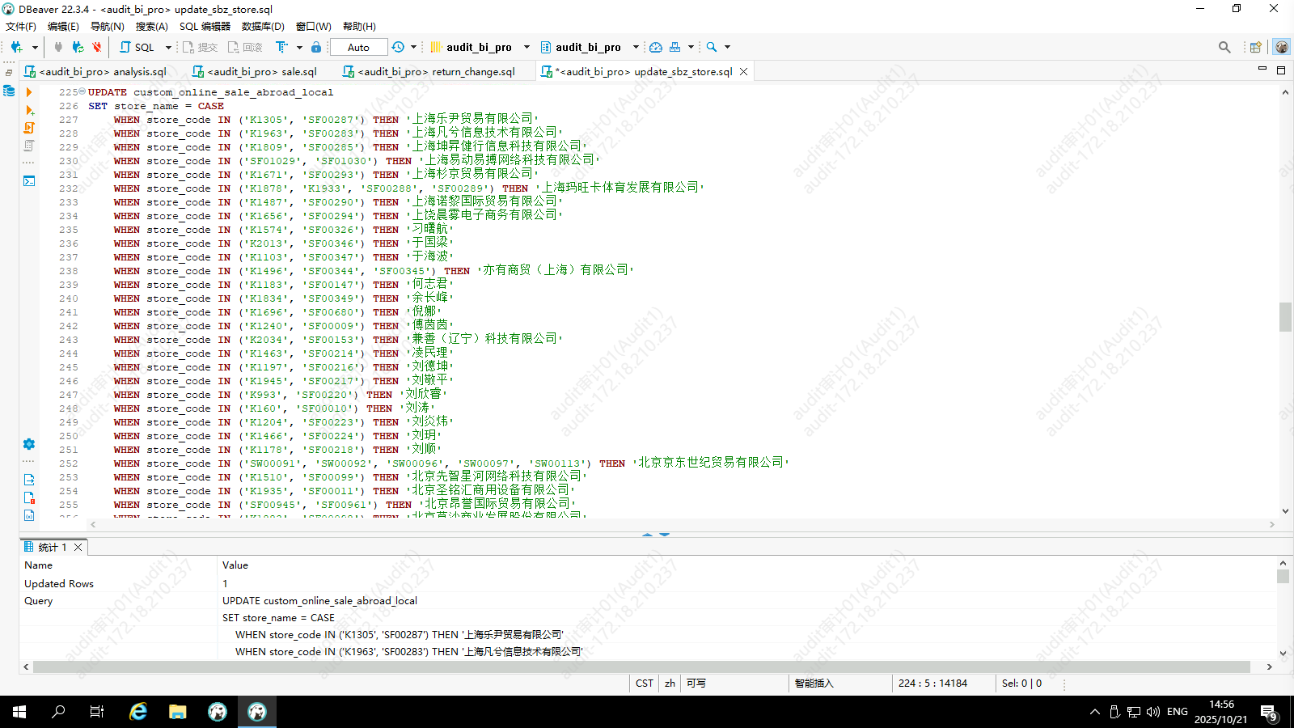Switch to the return_change.sql tab
This screenshot has height=728, width=1294.
pos(437,71)
